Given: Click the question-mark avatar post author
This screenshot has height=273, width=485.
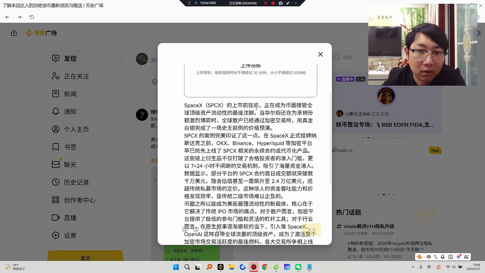Looking at the screenshot, I should pyautogui.click(x=142, y=115).
